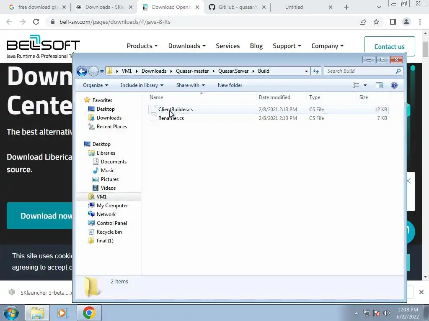Screen dimensions: 429x321
Task: Open Downloads menu on BellSoft site
Action: tap(187, 46)
